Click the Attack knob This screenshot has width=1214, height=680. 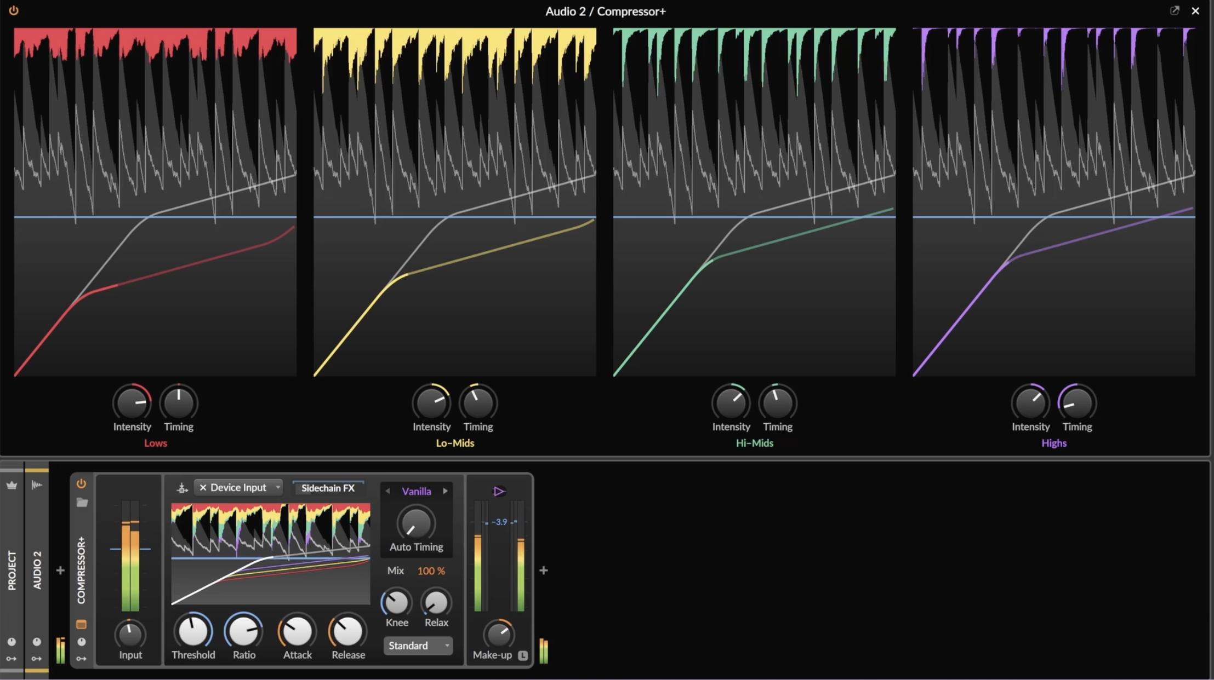pos(297,631)
